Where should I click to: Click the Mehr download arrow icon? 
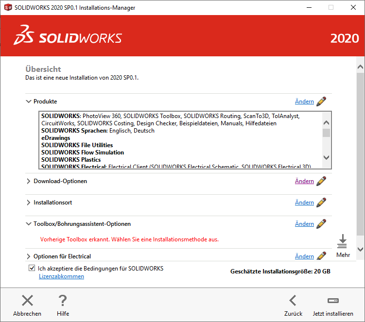tap(342, 241)
